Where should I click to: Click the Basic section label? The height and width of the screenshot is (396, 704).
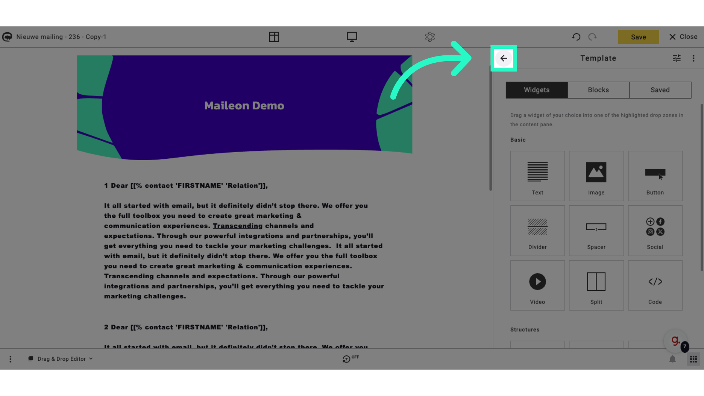pos(518,140)
